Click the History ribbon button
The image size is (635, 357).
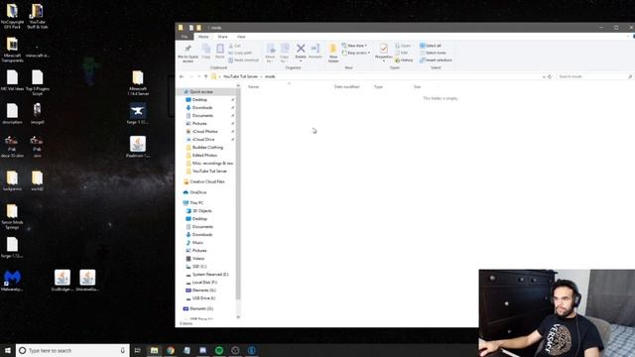(404, 60)
